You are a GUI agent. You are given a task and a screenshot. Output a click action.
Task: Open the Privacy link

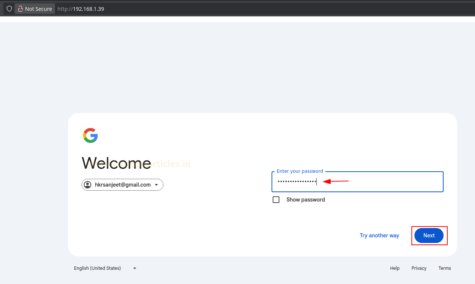tap(419, 268)
